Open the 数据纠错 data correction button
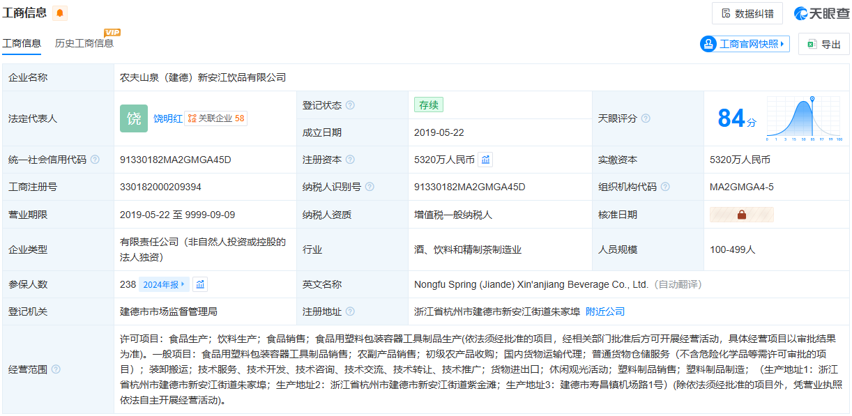 [x=747, y=13]
